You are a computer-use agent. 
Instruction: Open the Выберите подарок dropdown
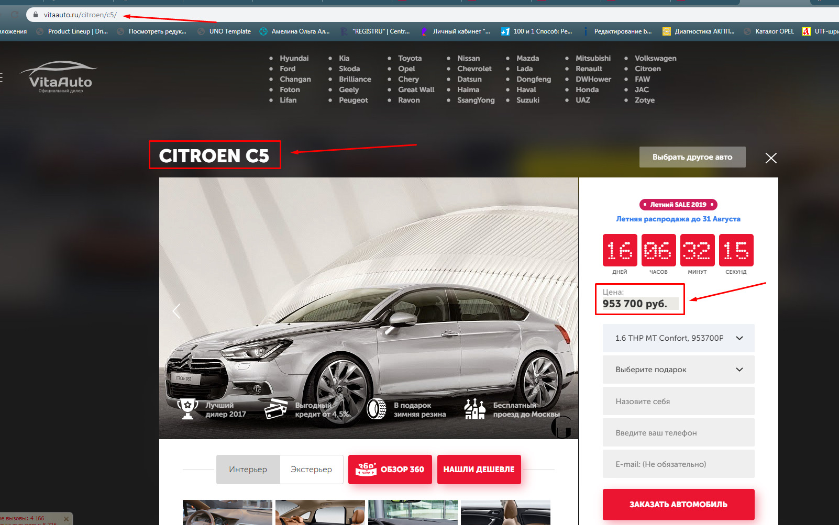pos(679,370)
